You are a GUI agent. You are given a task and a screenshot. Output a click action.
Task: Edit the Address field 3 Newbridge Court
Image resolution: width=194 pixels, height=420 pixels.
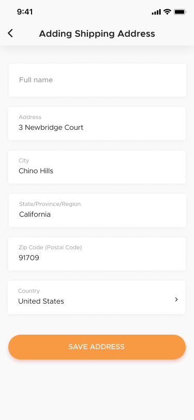tap(97, 124)
